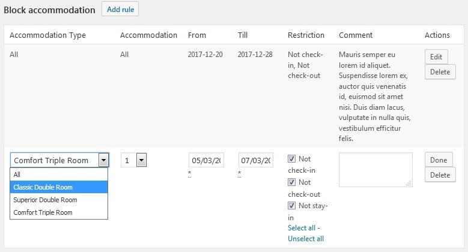The width and height of the screenshot is (468, 252).
Task: Toggle the Not check-in checkbox
Action: (x=291, y=159)
